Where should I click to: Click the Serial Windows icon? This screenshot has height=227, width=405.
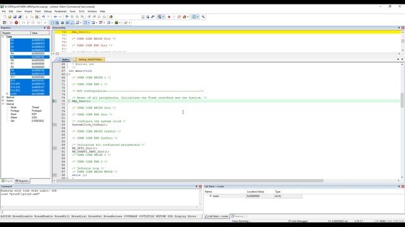(x=93, y=23)
